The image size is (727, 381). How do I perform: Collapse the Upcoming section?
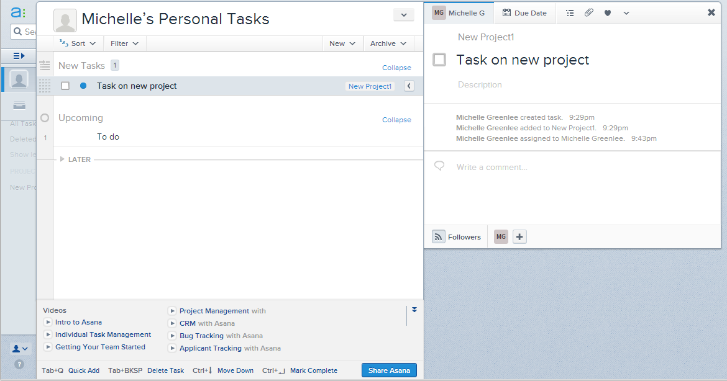[x=396, y=120]
